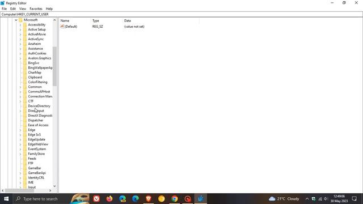363x204 pixels.
Task: Click the tree vertical scrollbar thumb
Action: [x=54, y=66]
